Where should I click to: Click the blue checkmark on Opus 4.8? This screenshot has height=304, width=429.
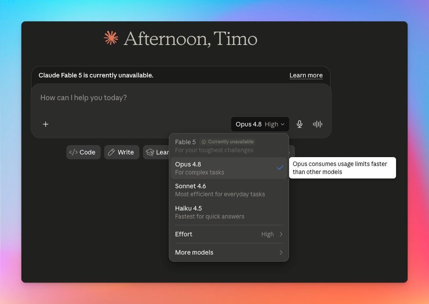click(x=280, y=168)
